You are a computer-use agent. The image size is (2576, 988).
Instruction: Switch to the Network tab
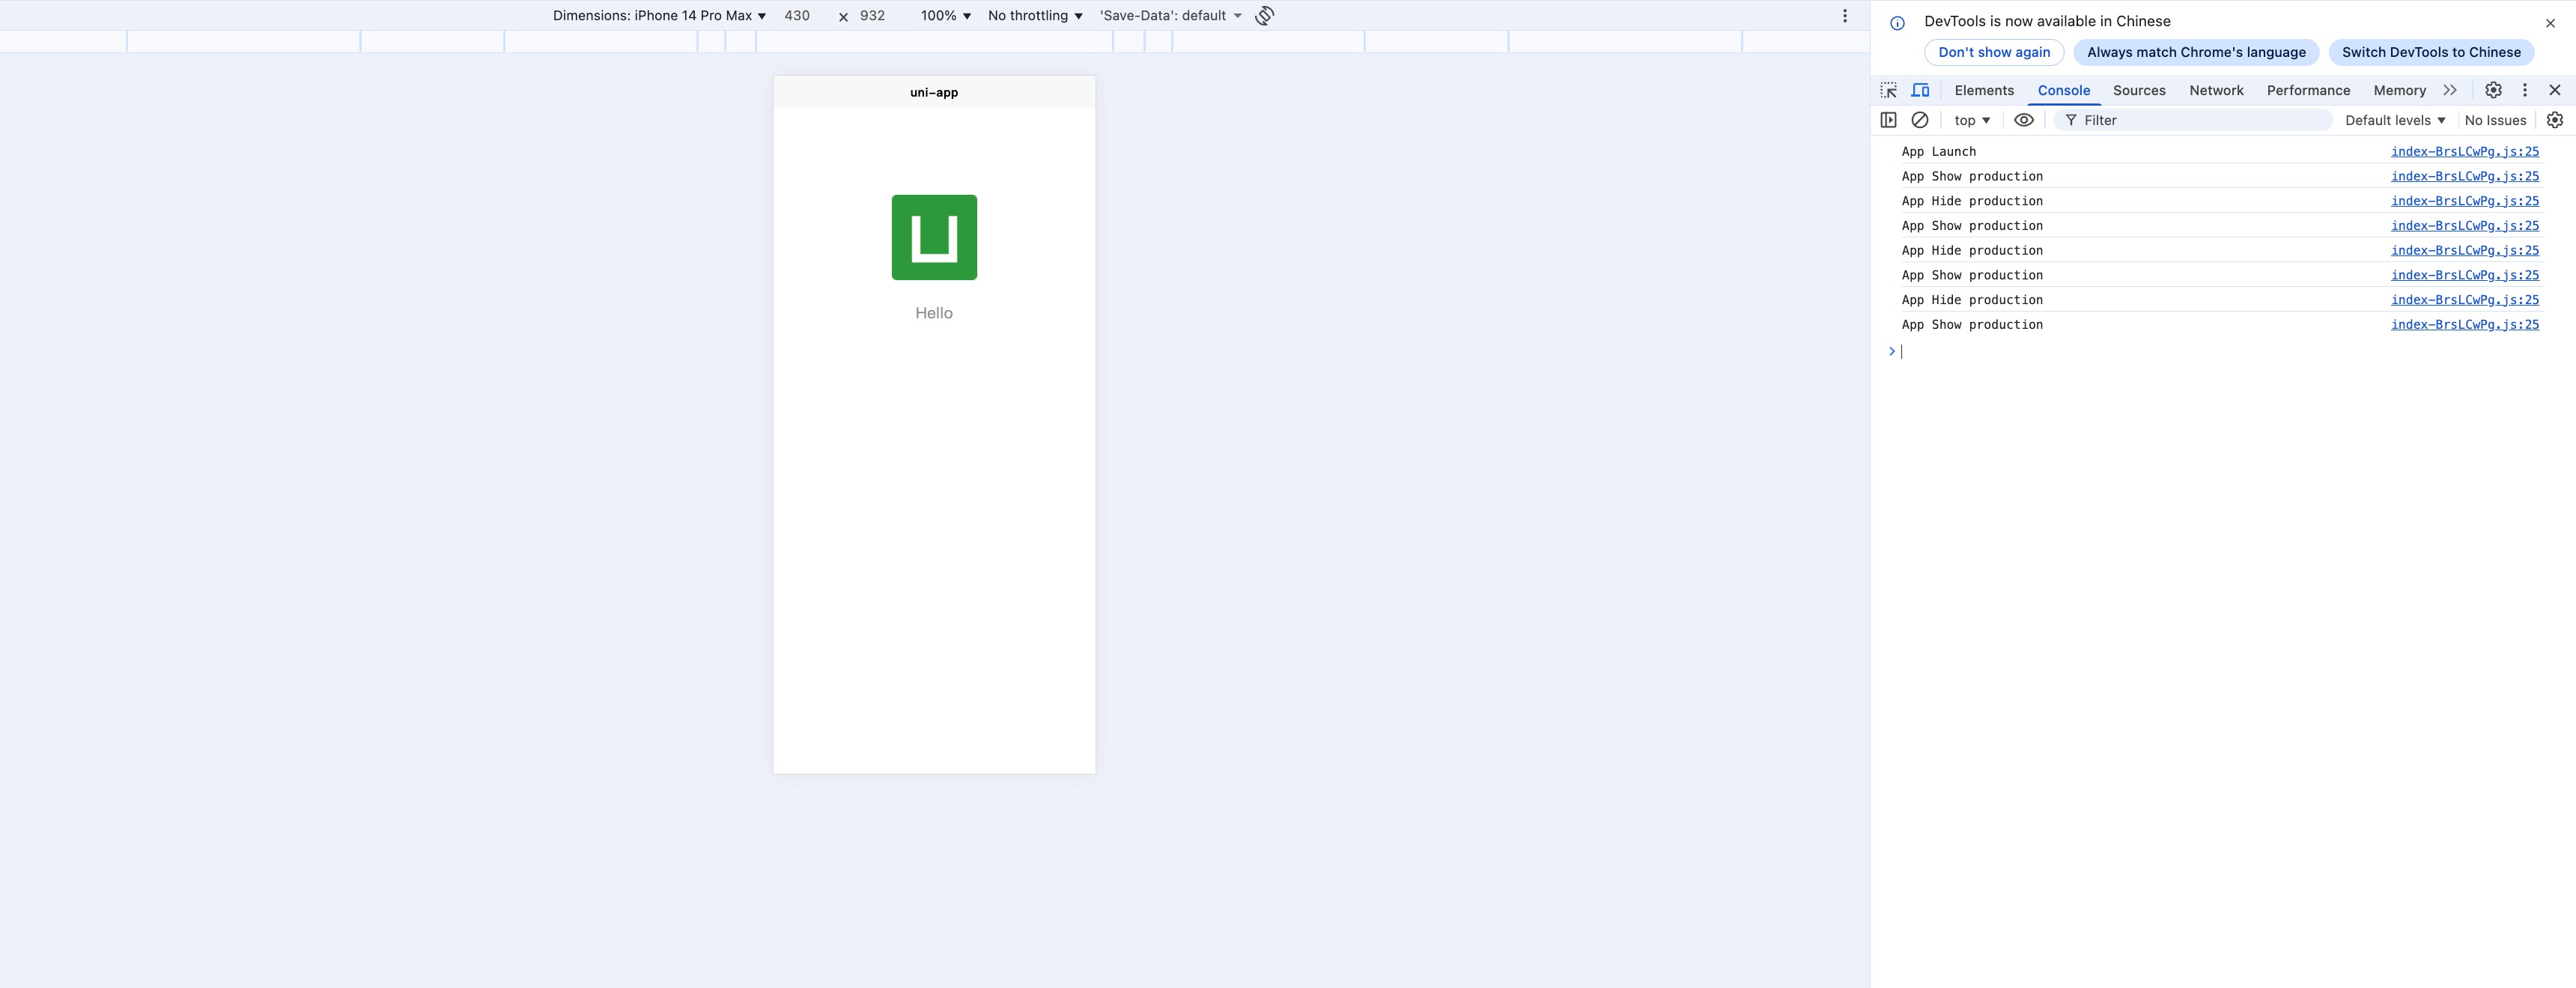(x=2216, y=90)
